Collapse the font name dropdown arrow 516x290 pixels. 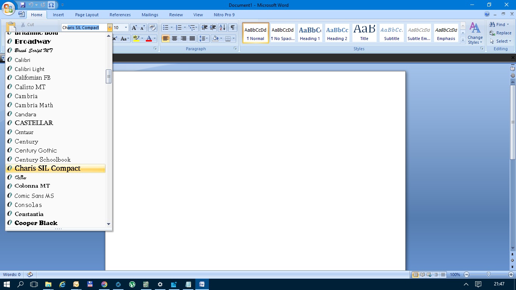click(x=110, y=28)
